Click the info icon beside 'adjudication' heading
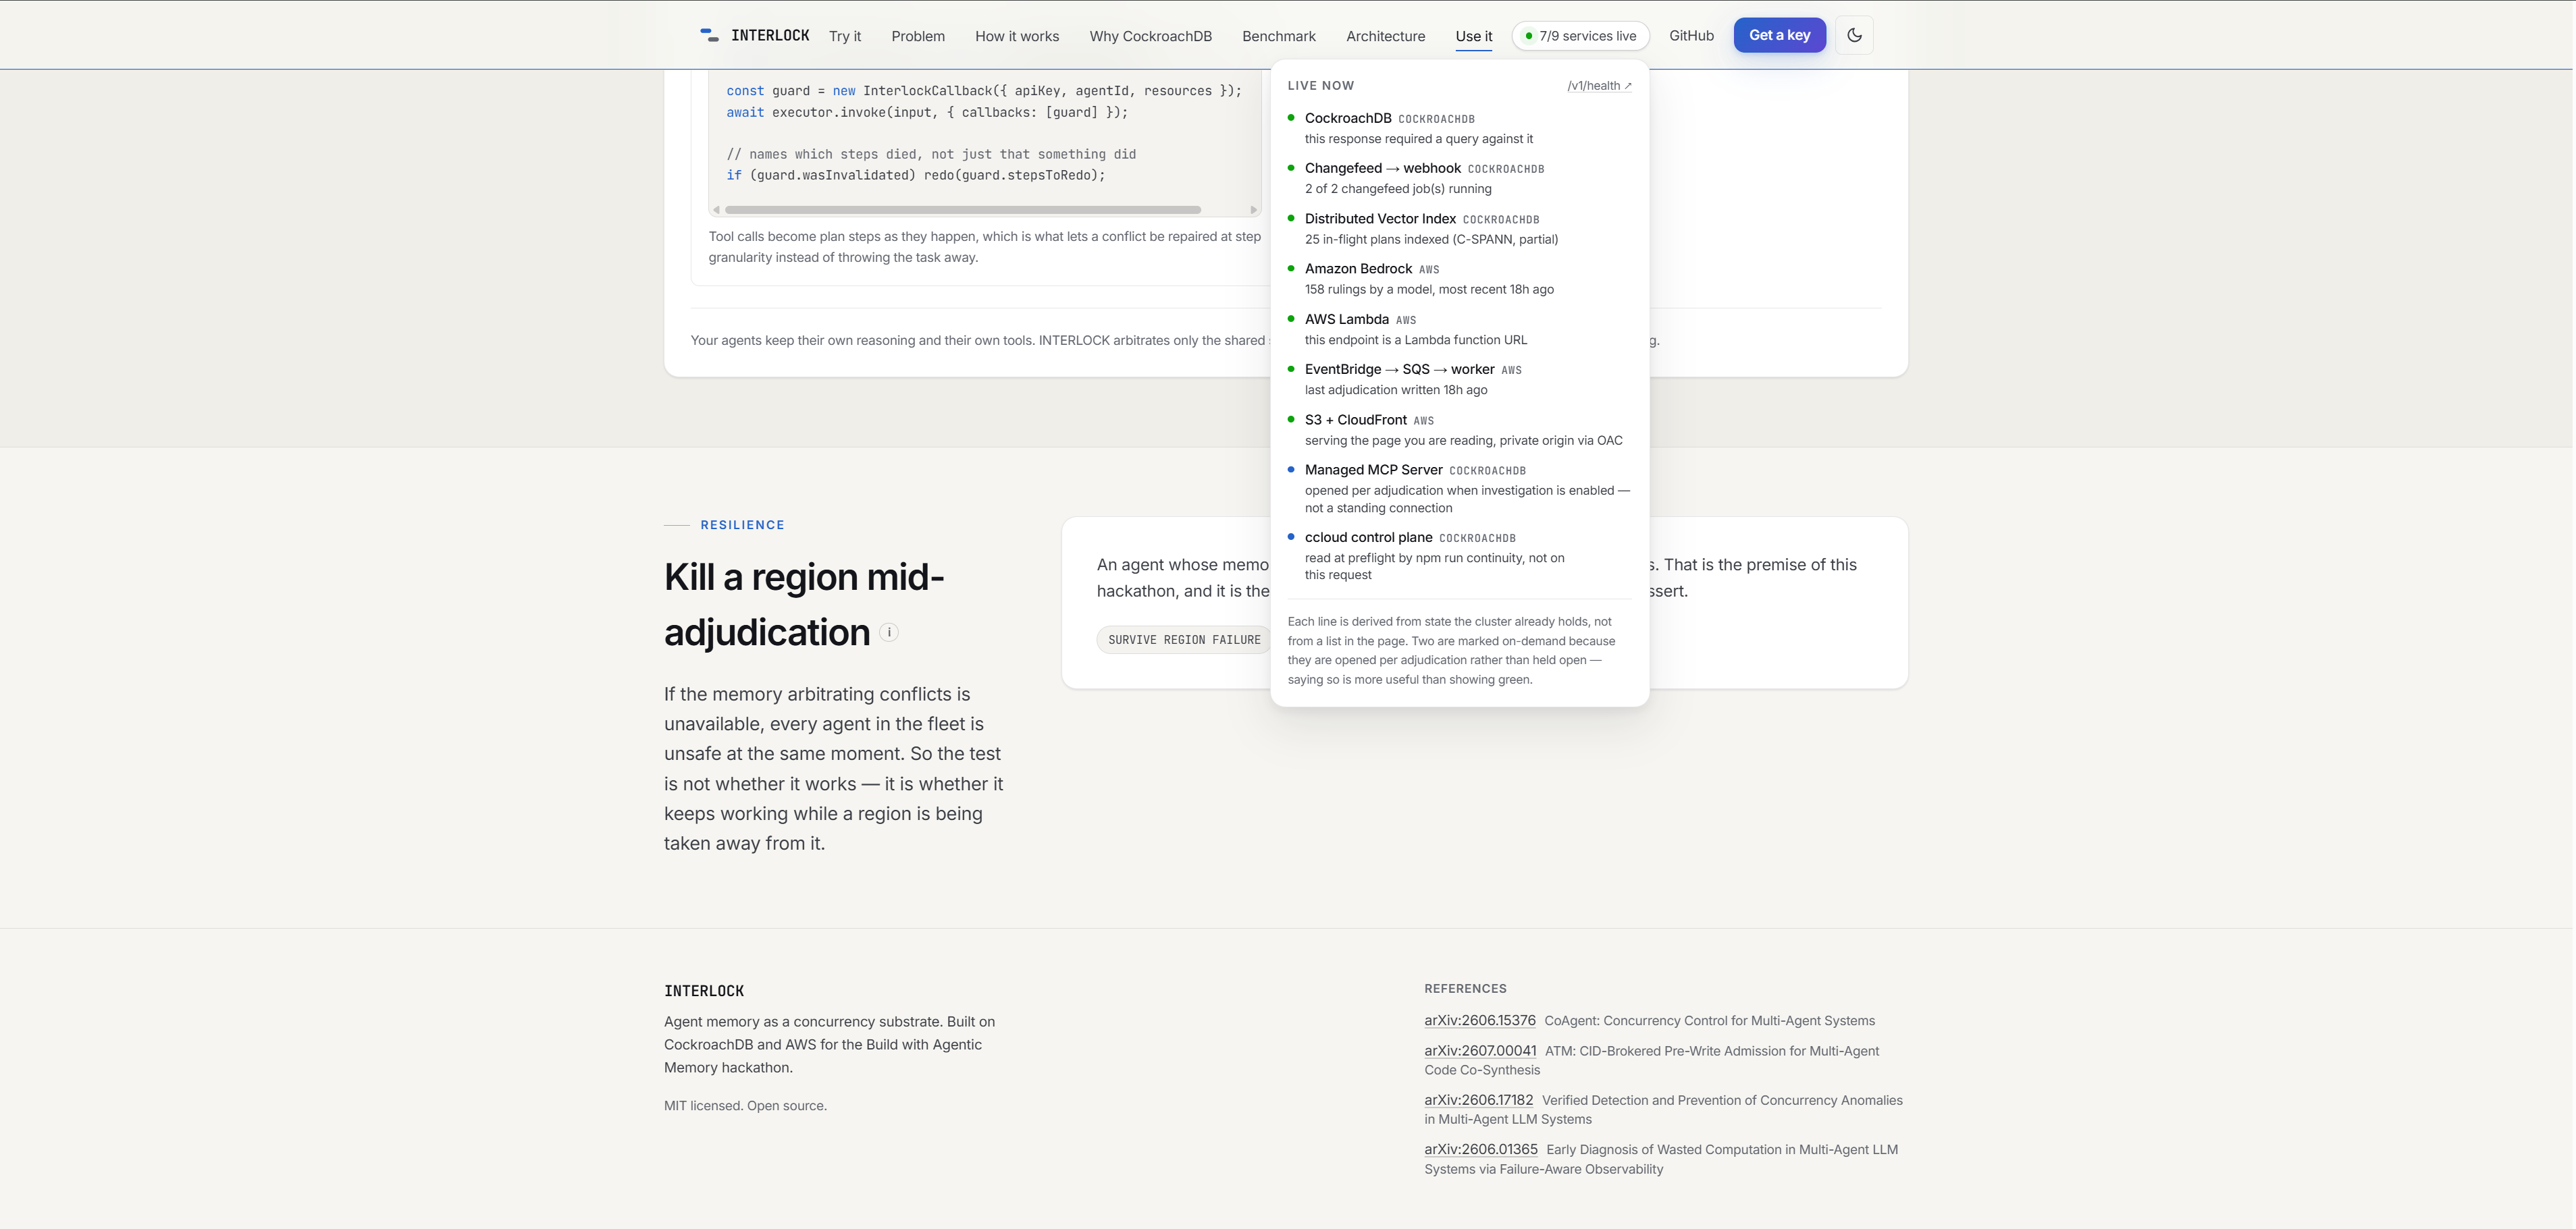This screenshot has width=2576, height=1229. pos(889,632)
